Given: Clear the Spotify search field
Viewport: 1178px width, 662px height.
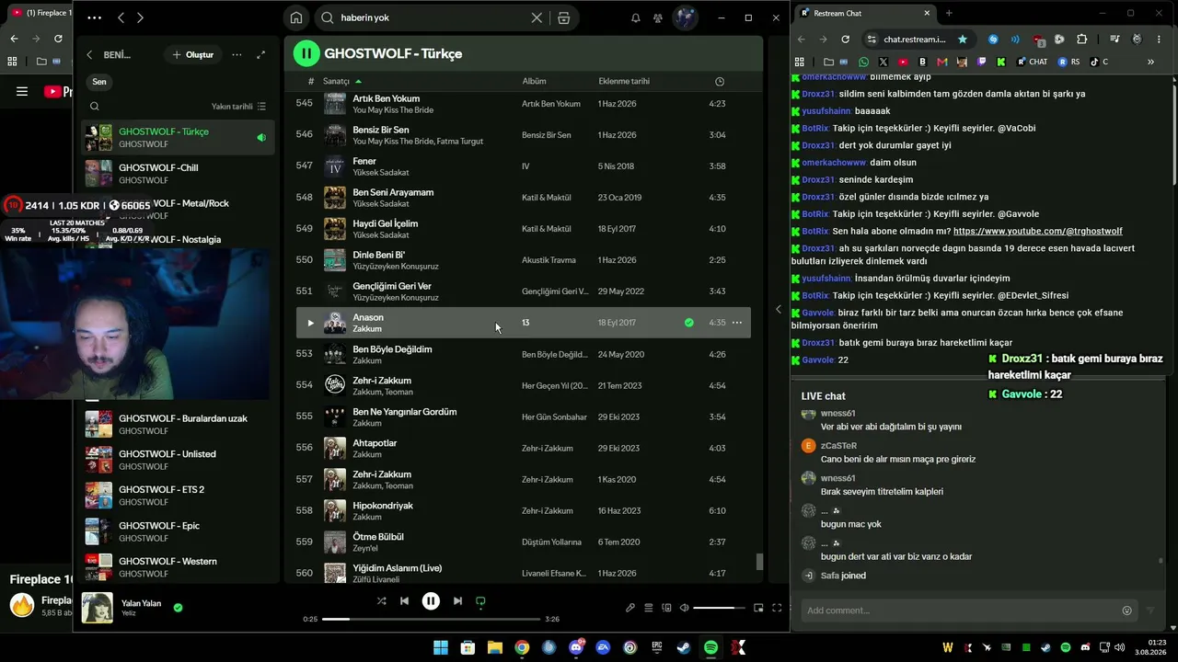Looking at the screenshot, I should click(537, 17).
